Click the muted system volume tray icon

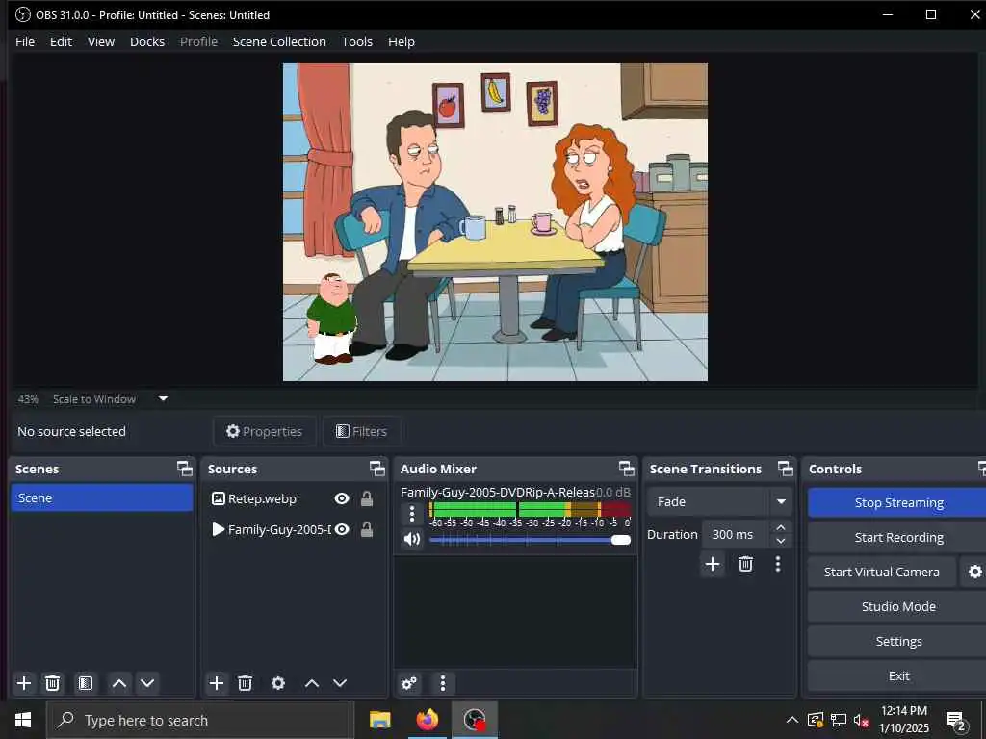coord(861,720)
